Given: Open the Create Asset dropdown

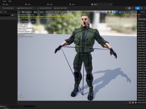Looking at the screenshot, I should pos(9,8).
